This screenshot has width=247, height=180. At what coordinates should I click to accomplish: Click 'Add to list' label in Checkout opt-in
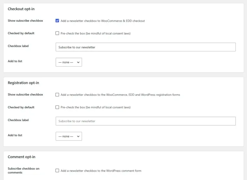(15, 61)
